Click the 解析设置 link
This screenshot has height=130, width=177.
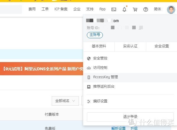click(118, 128)
